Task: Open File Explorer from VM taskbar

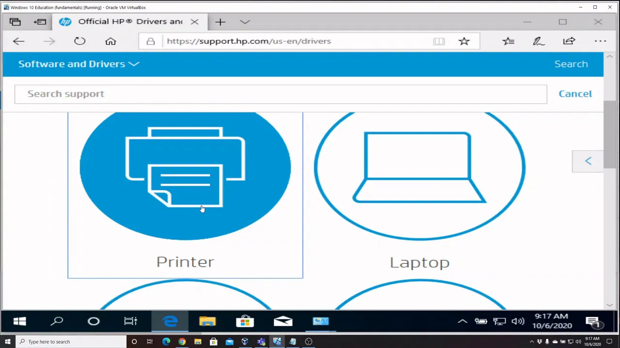Action: click(207, 321)
